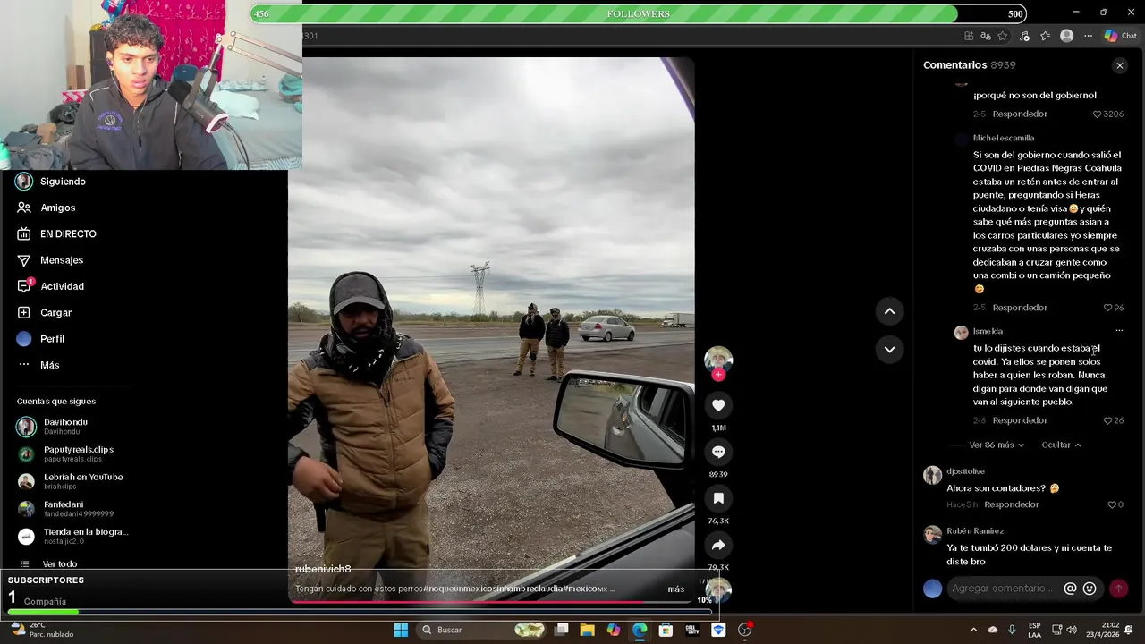Open volume control in system tray
The image size is (1145, 644).
pyautogui.click(x=1072, y=630)
